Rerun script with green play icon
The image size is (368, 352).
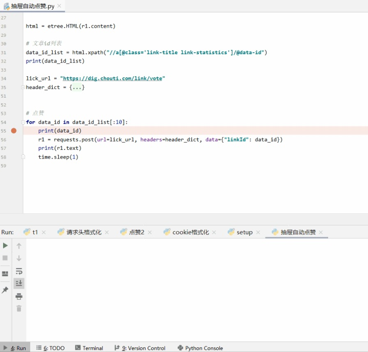(x=5, y=246)
